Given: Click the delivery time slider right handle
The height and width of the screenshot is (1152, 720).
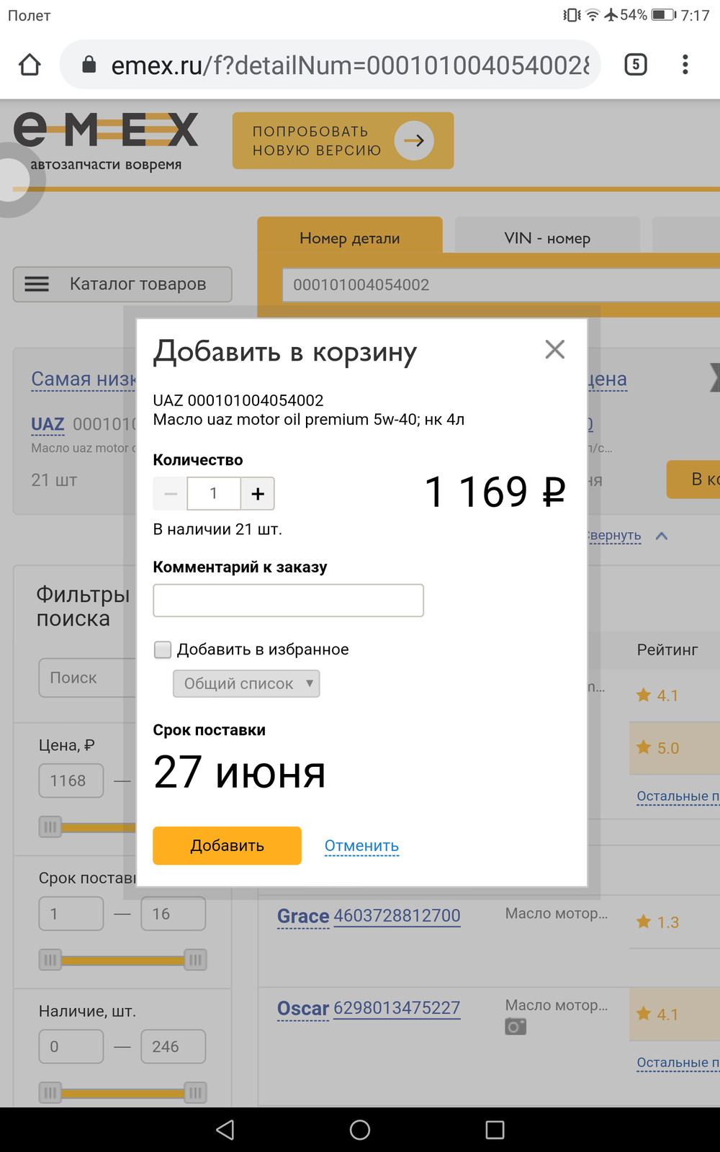Looking at the screenshot, I should tap(195, 960).
